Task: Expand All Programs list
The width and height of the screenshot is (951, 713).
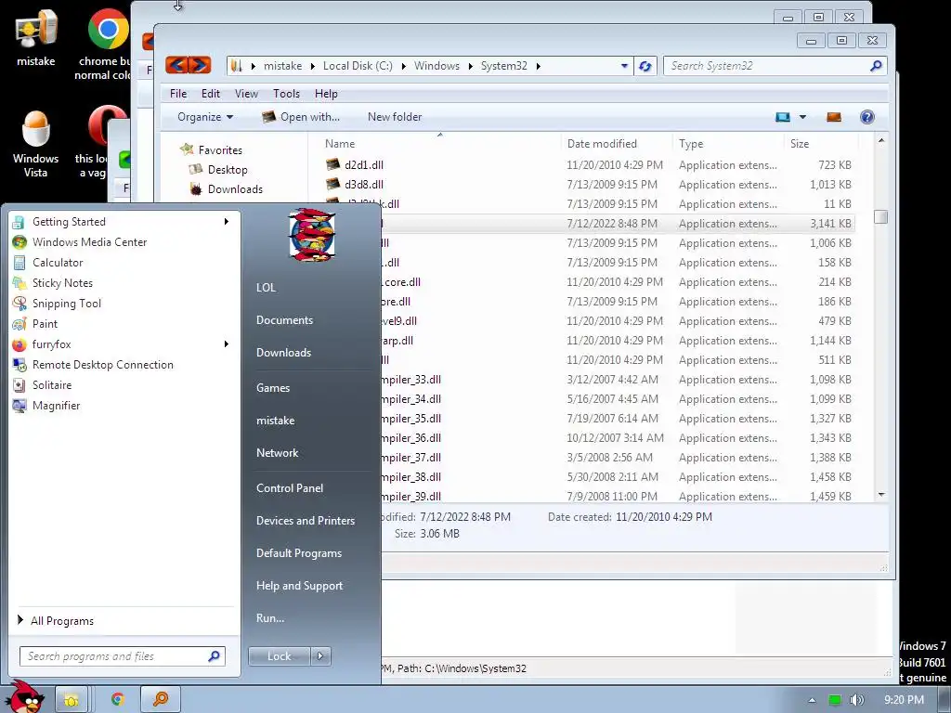Action: point(56,620)
